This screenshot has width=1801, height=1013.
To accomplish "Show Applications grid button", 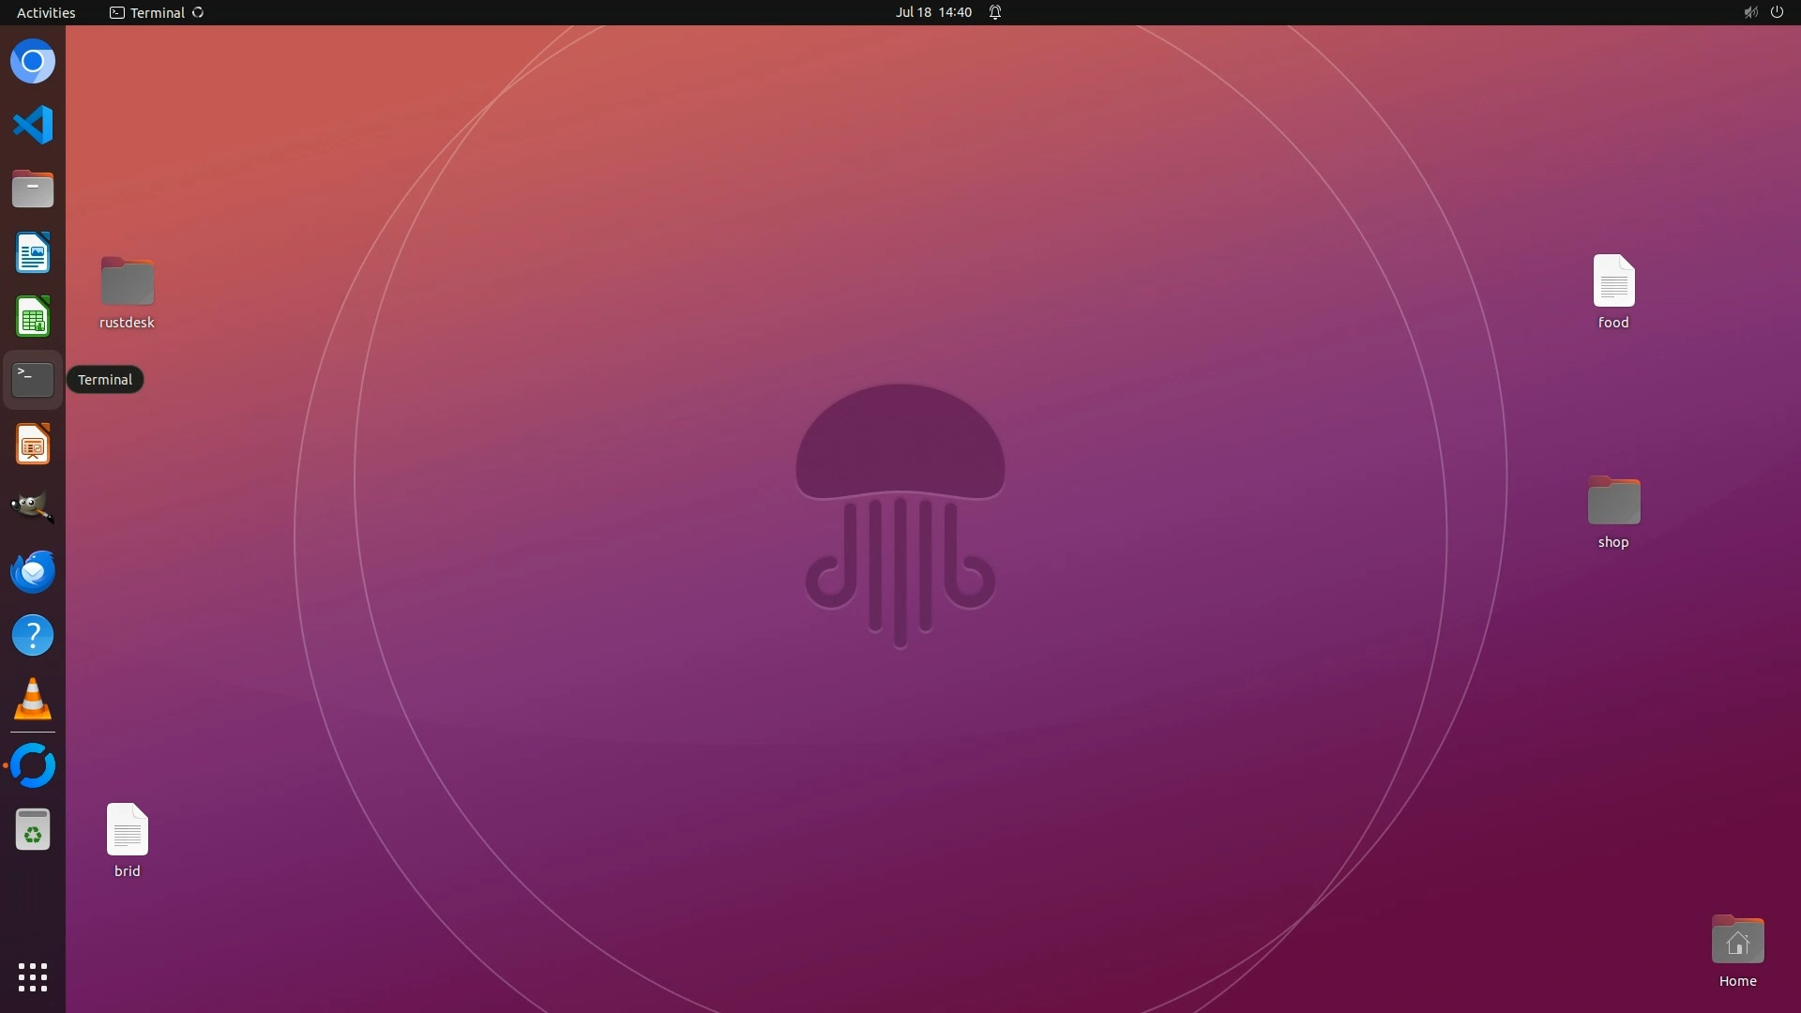I will tap(33, 976).
